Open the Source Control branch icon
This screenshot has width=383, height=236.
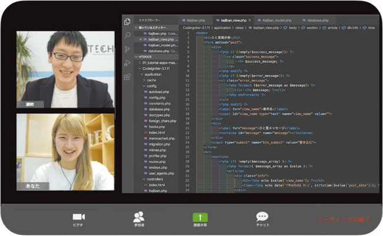[127, 49]
